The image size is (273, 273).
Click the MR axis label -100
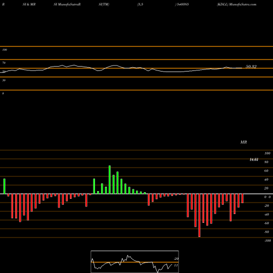point(268,241)
